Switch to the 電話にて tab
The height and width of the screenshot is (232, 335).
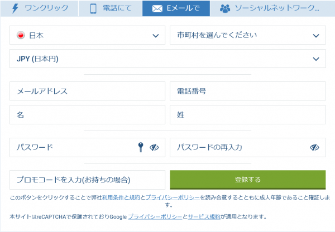coord(110,8)
